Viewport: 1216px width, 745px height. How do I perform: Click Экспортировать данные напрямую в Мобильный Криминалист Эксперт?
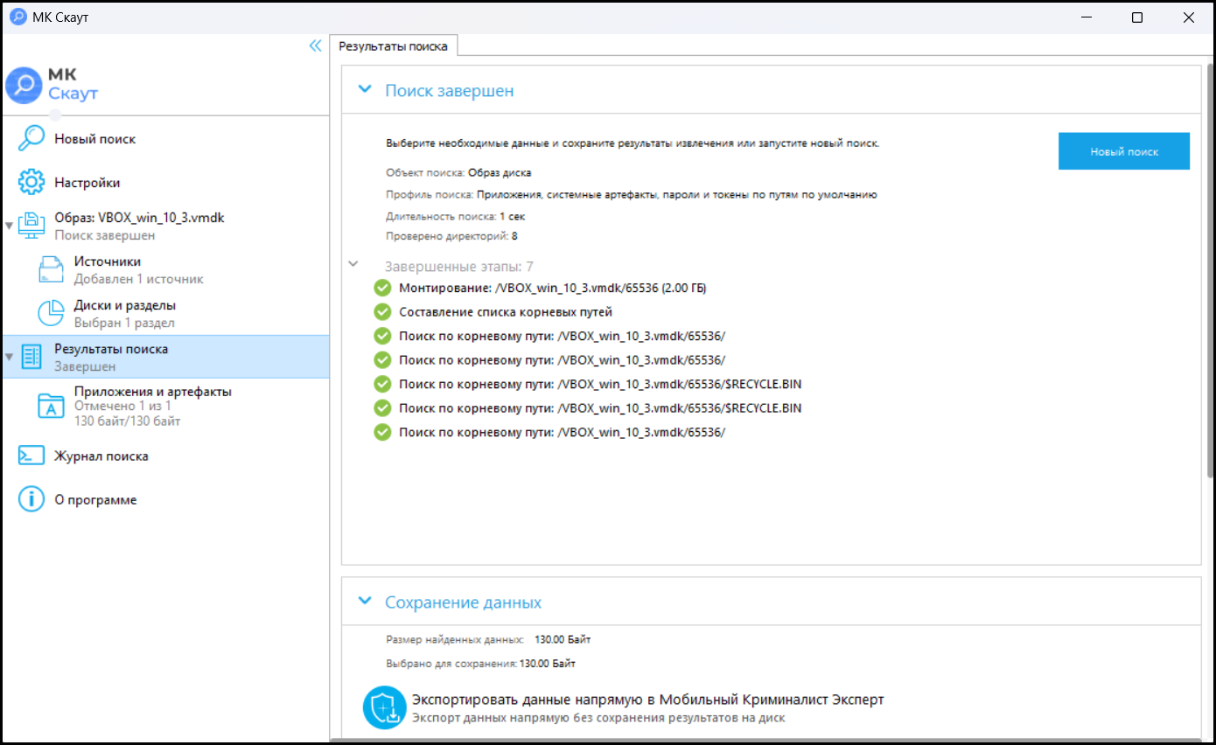(x=647, y=700)
